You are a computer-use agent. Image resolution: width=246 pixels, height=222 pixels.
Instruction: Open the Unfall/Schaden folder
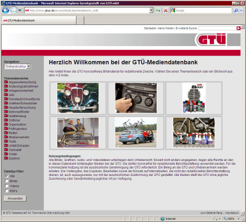tap(17, 145)
